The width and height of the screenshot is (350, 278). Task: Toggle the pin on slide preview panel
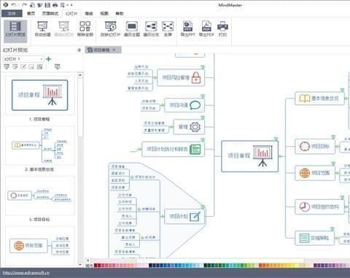(79, 50)
